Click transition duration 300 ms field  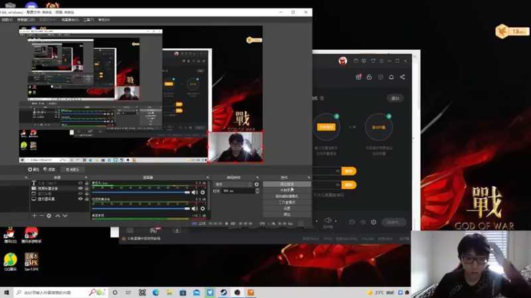(238, 191)
